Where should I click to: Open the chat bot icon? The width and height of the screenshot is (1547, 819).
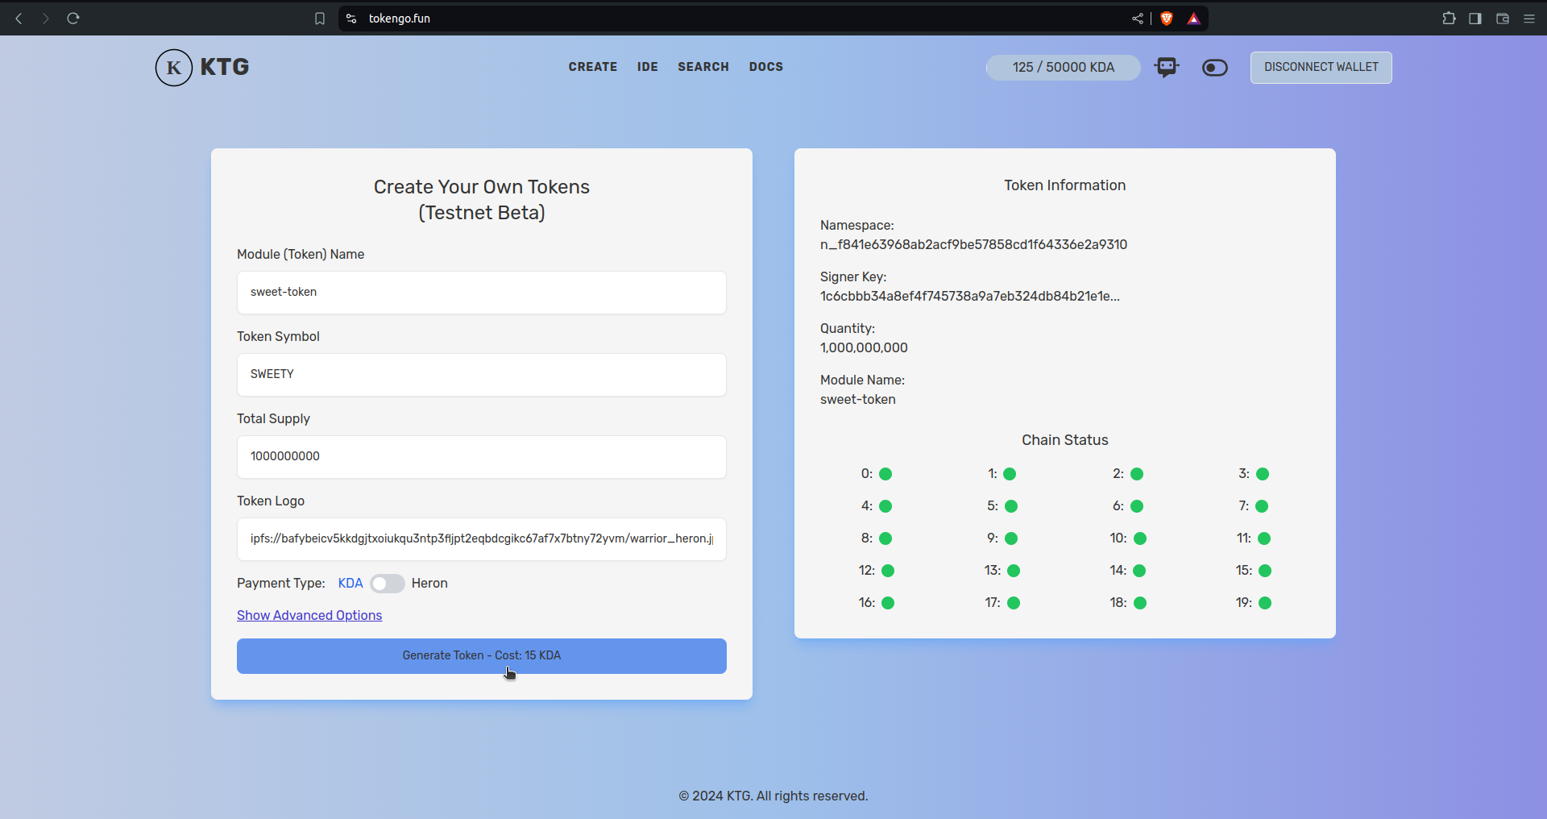click(1166, 67)
